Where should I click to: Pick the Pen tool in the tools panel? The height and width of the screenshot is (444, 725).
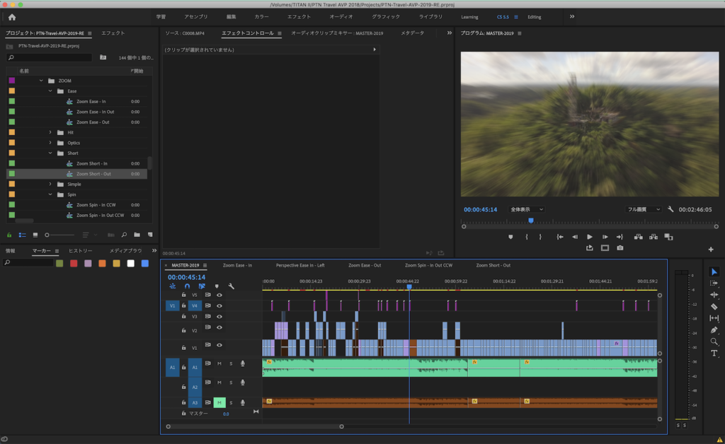[x=714, y=330]
